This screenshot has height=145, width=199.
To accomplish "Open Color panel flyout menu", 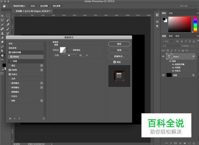I will pos(197,13).
